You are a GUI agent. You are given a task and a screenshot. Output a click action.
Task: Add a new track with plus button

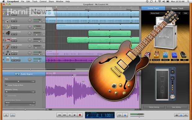6,115
